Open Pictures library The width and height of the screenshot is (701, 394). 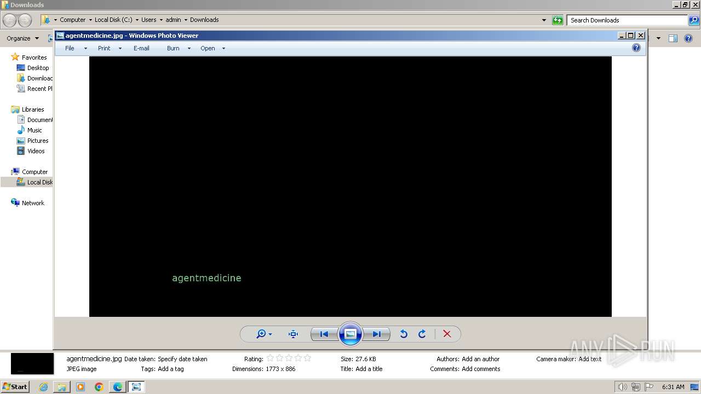pyautogui.click(x=38, y=141)
